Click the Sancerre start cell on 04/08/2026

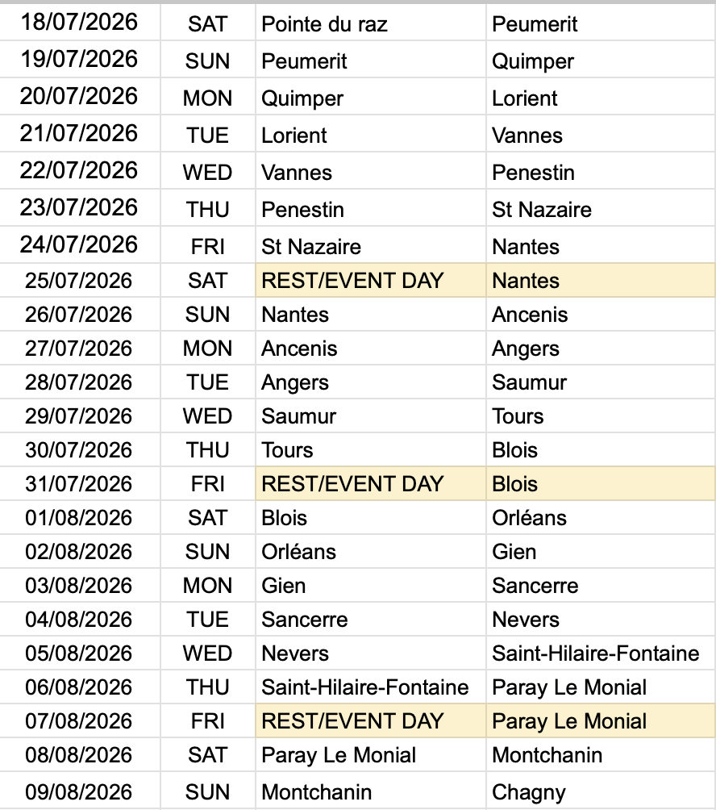pyautogui.click(x=371, y=619)
